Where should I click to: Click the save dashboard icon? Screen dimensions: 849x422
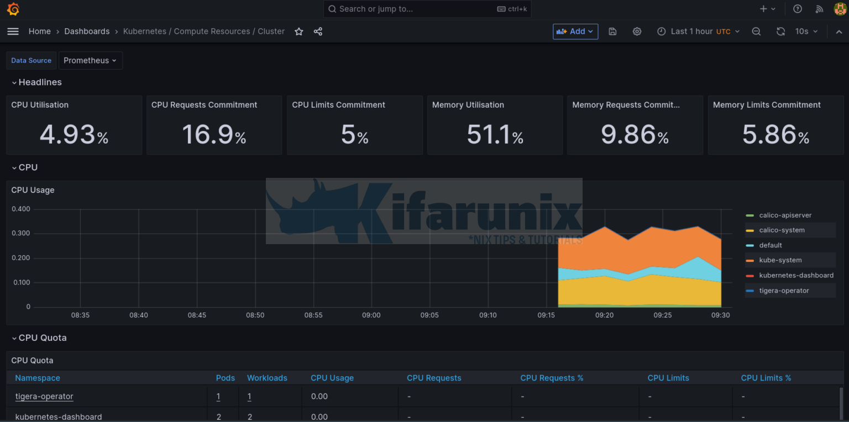click(x=612, y=31)
